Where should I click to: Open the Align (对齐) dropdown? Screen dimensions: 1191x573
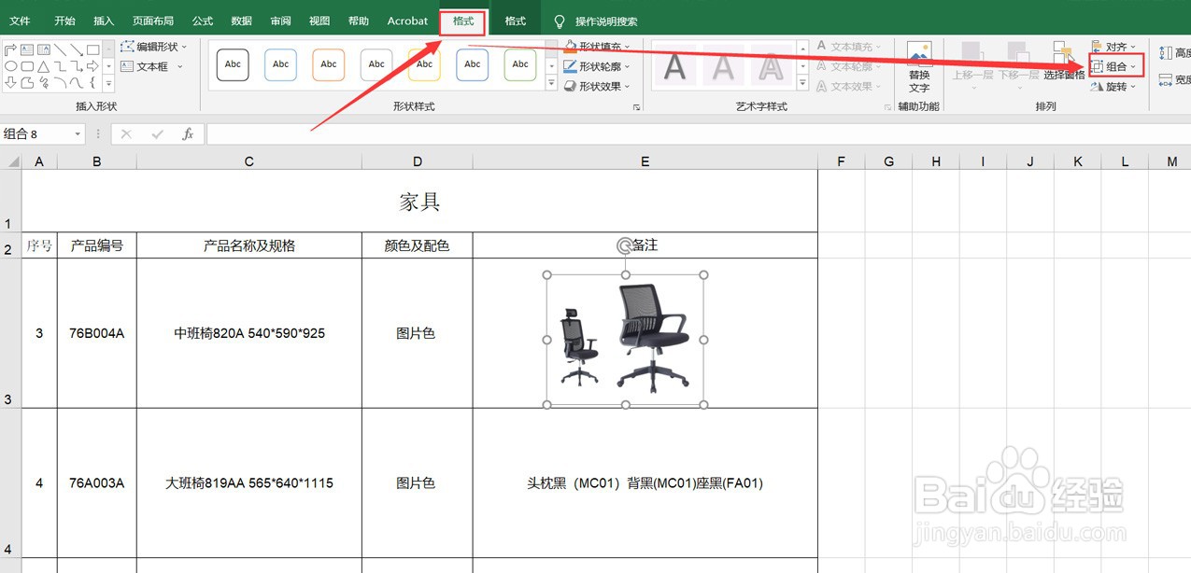pos(1114,47)
